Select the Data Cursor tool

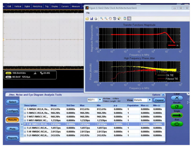[119, 19]
